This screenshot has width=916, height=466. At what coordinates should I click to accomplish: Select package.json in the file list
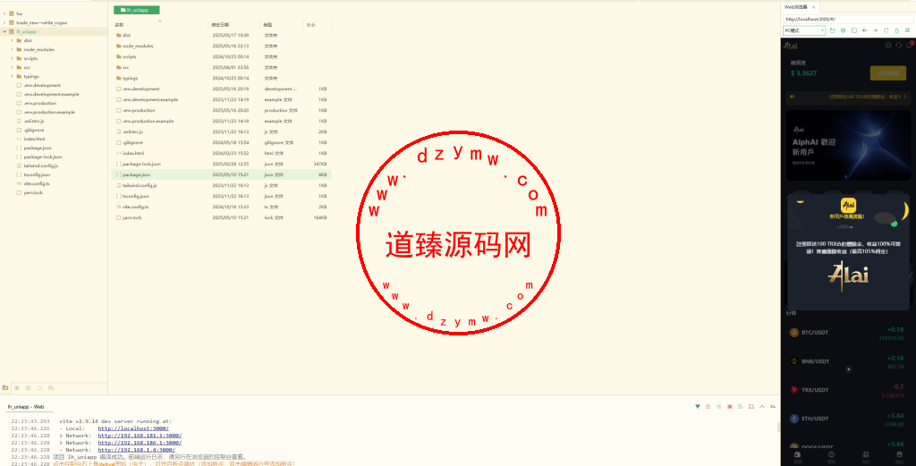click(222, 174)
